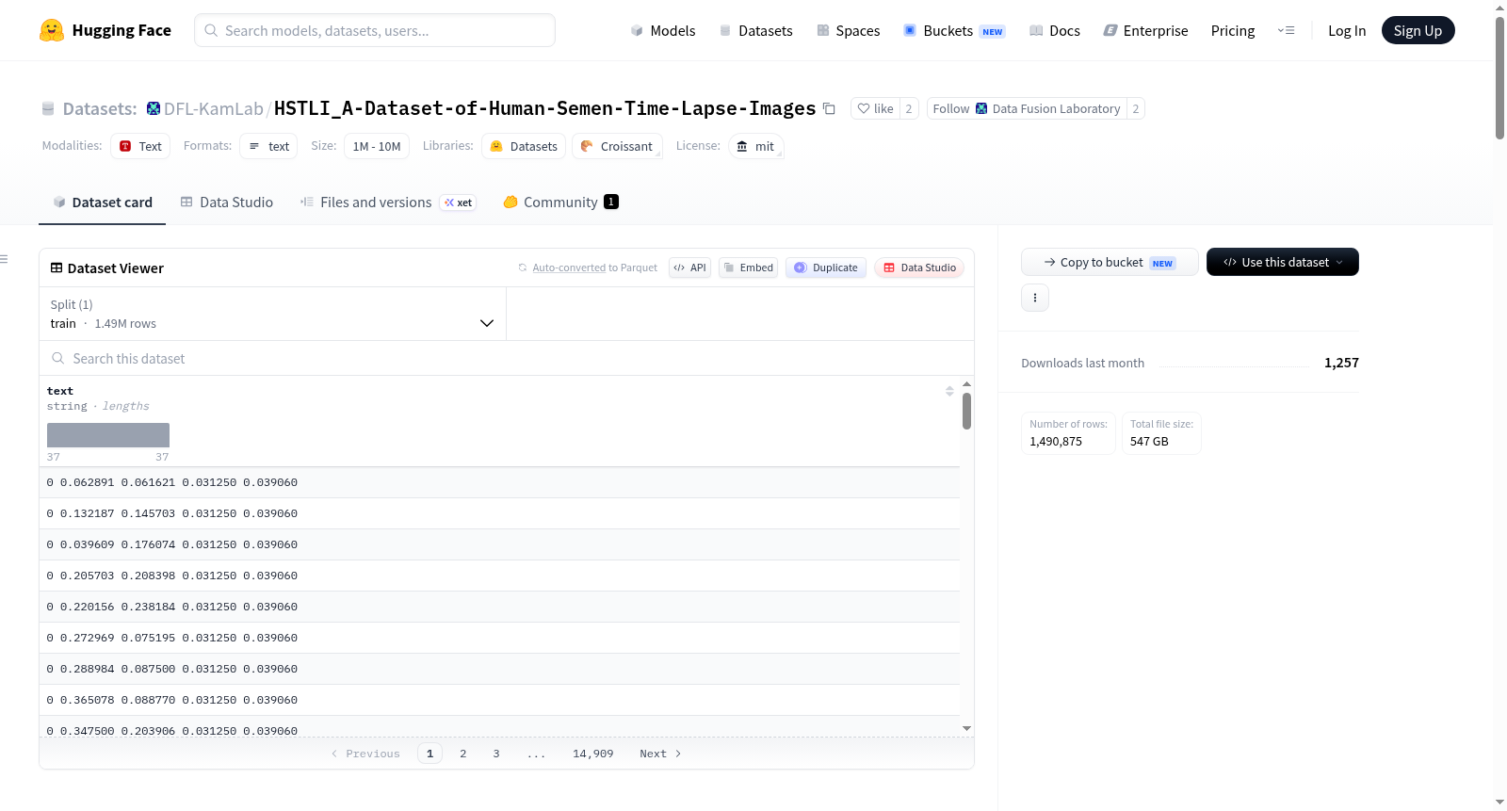
Task: Open the more options menu icon in navbar
Action: 1286,30
